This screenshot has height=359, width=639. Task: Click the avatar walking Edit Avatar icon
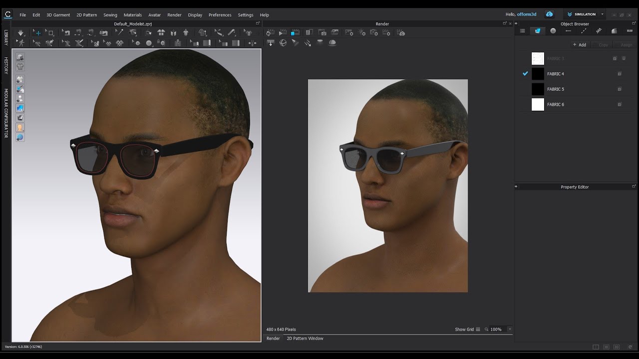click(20, 43)
